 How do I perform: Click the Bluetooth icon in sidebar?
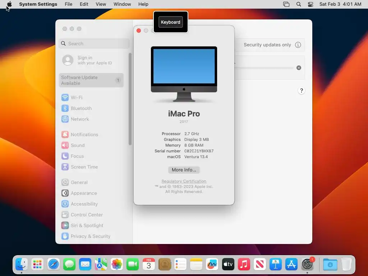65,108
